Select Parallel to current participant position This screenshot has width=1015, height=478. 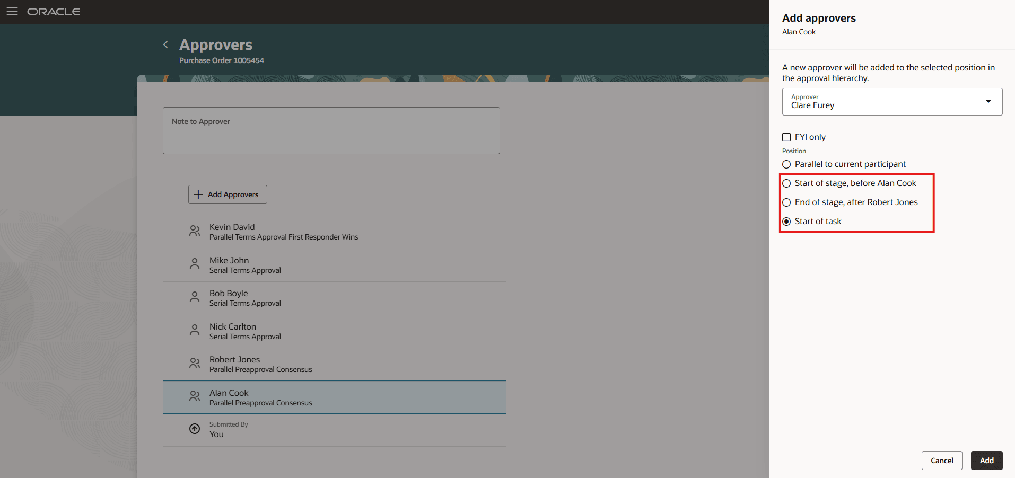786,164
